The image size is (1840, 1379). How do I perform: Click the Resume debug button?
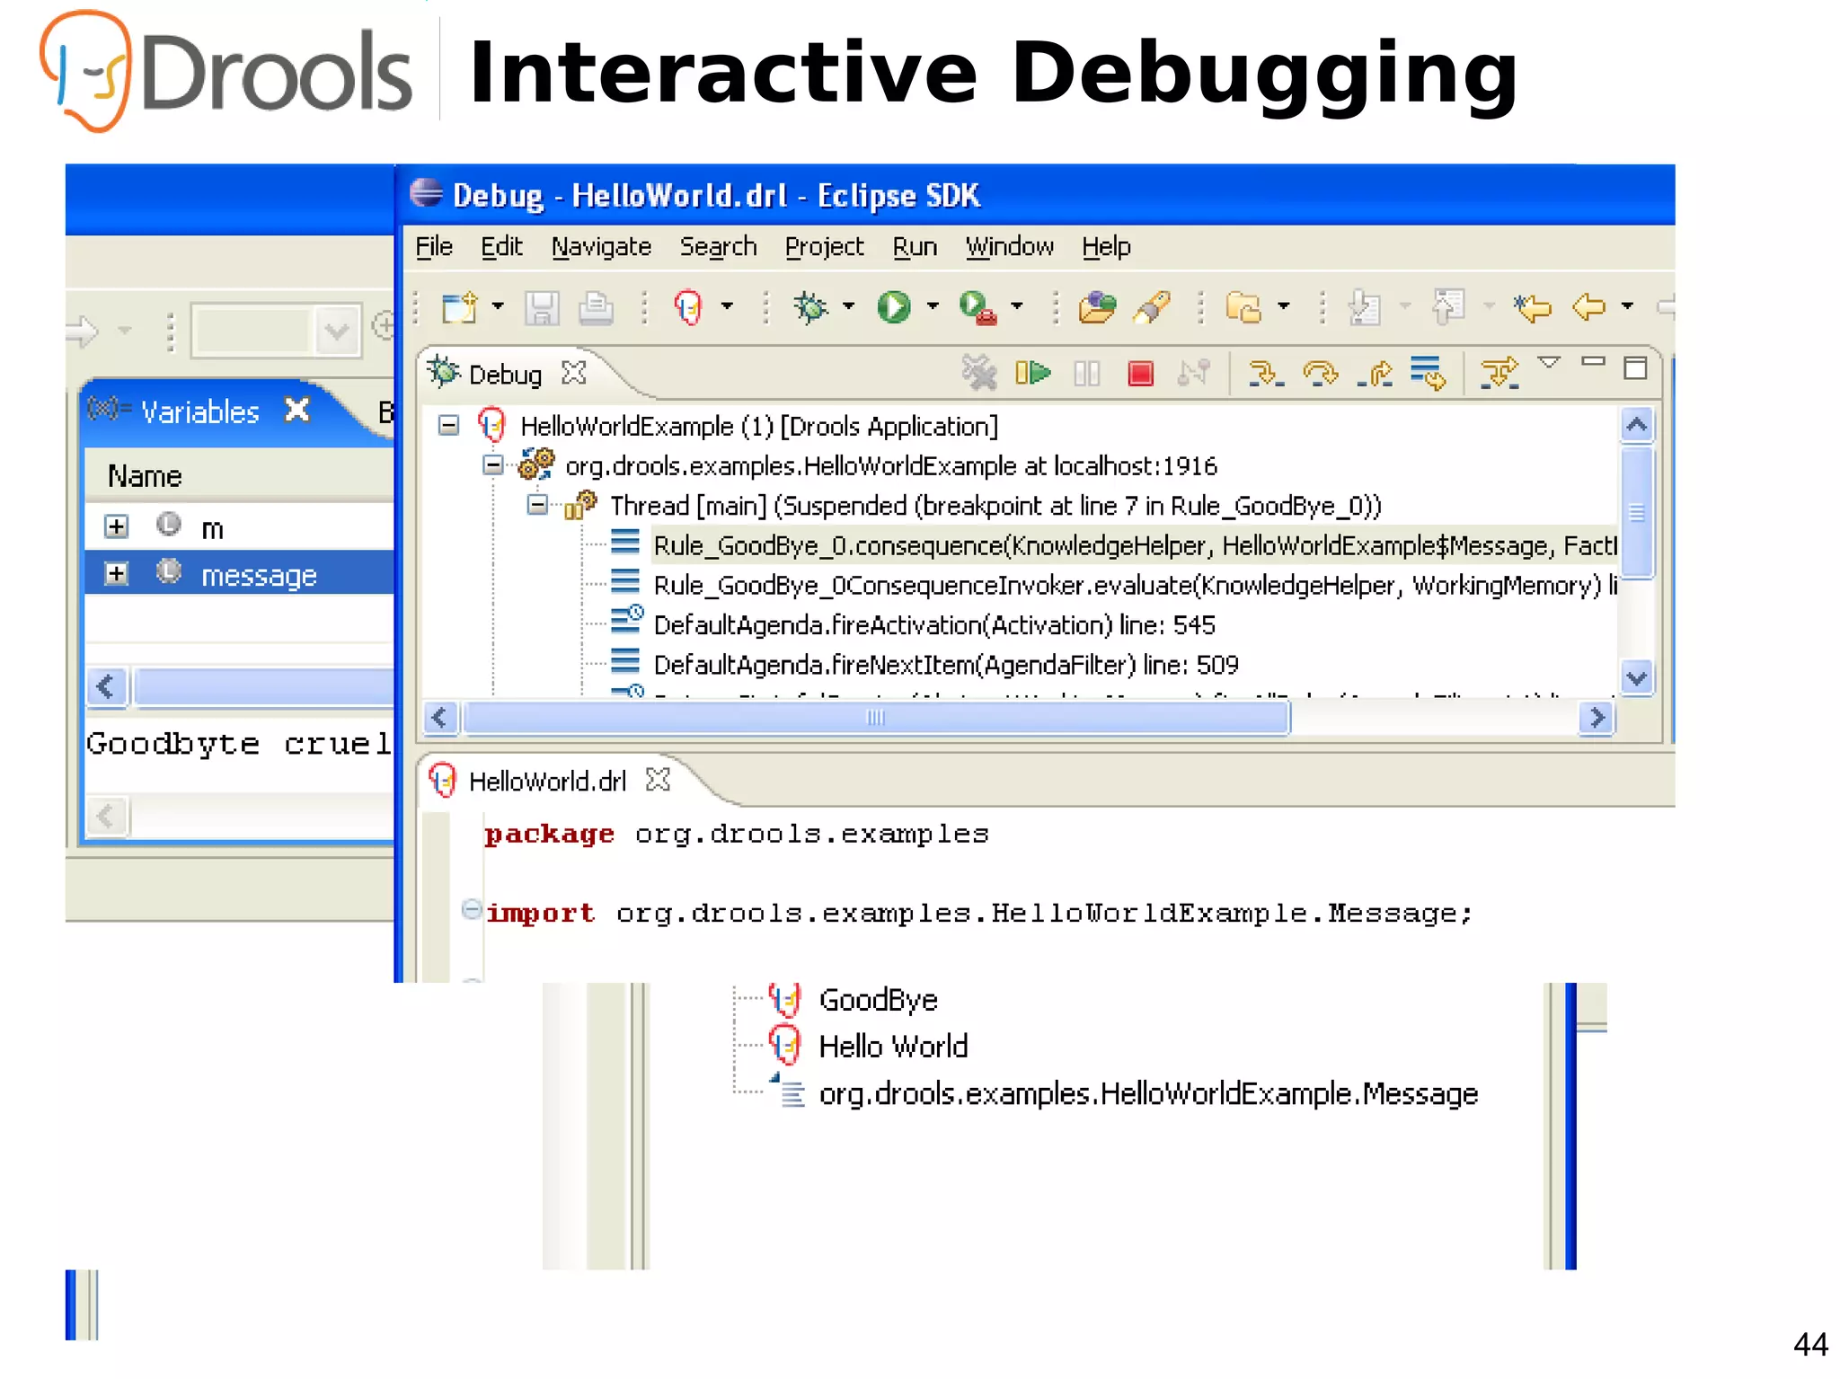(x=1032, y=372)
